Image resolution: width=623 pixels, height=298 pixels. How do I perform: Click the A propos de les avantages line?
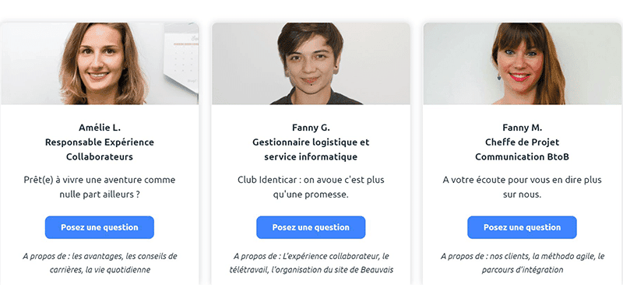(x=100, y=256)
